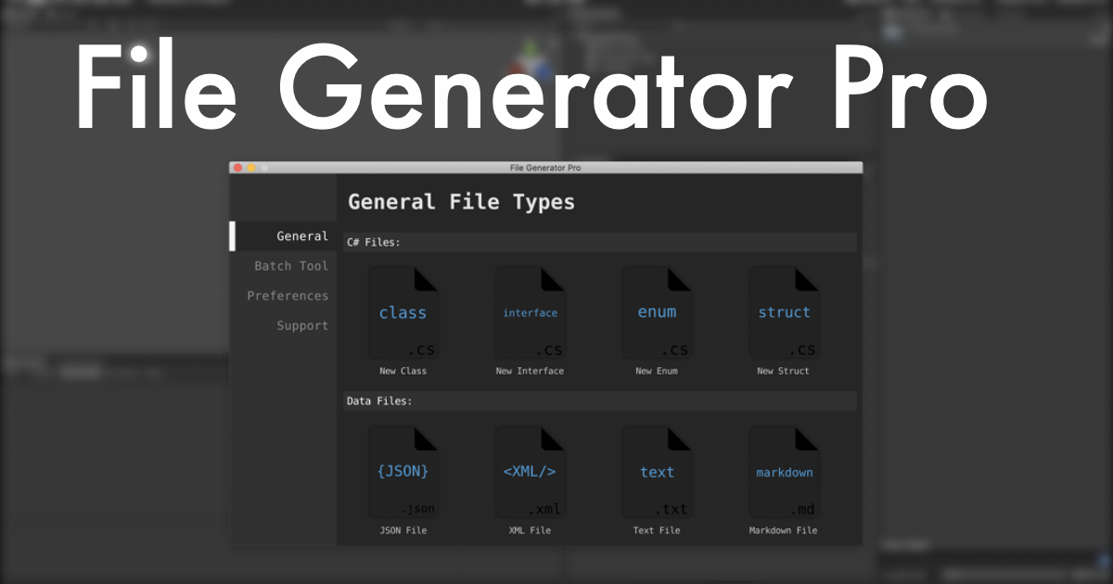
Task: Select the struct .cs file icon
Action: tap(784, 311)
